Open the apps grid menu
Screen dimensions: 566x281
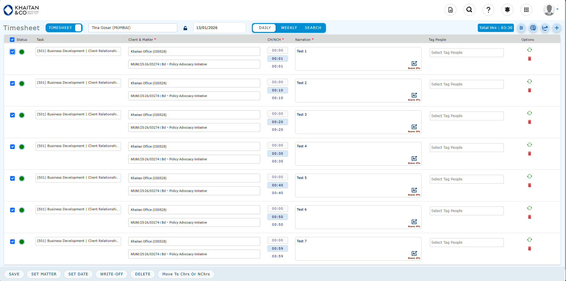point(526,10)
